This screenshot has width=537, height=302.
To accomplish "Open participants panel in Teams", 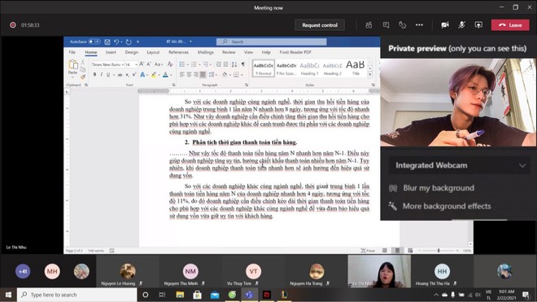I will [x=369, y=25].
